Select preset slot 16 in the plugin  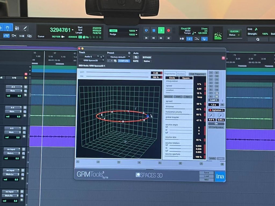coord(217,97)
